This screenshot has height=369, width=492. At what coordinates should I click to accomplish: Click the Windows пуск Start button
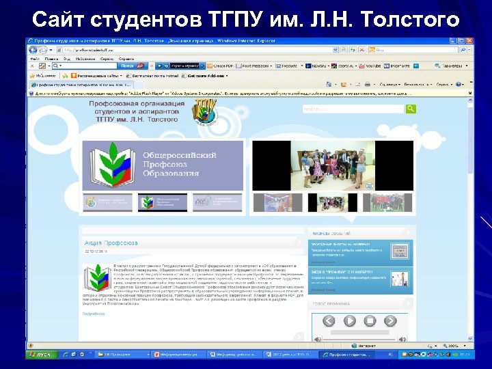42,355
